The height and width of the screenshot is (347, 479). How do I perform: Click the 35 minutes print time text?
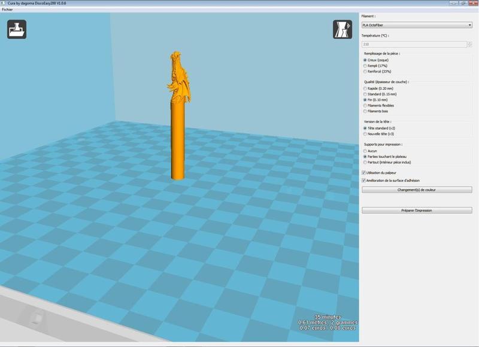point(328,317)
